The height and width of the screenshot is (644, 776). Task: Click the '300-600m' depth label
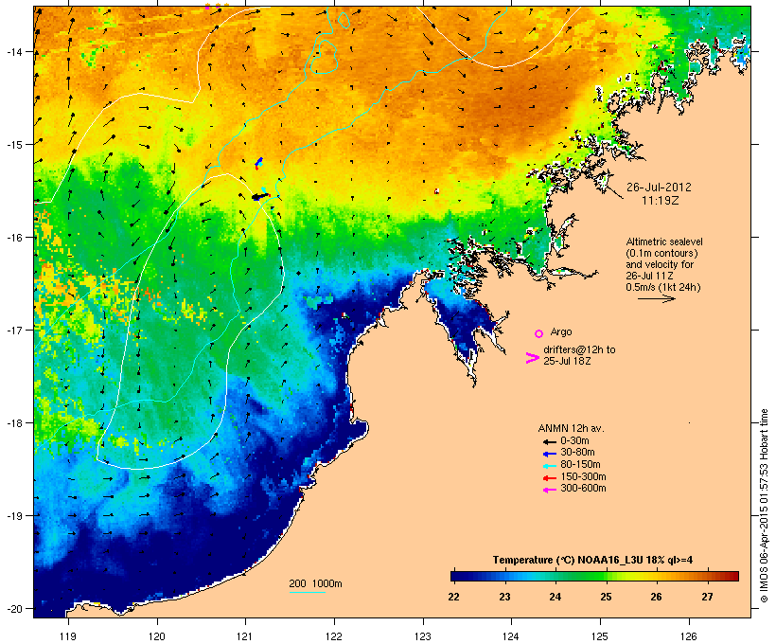click(x=583, y=489)
